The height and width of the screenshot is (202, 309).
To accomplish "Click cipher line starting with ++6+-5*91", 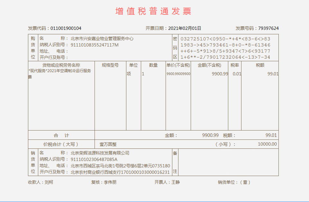I will pyautogui.click(x=225, y=51).
